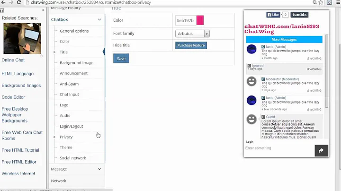Viewport: 341px width, 191px height.
Task: Select Color in Chatbox menu
Action: 64,42
